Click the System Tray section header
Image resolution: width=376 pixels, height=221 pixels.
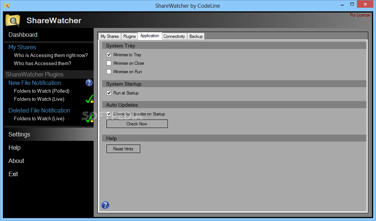click(234, 46)
